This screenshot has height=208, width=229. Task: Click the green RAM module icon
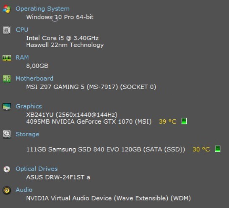[x=7, y=58]
